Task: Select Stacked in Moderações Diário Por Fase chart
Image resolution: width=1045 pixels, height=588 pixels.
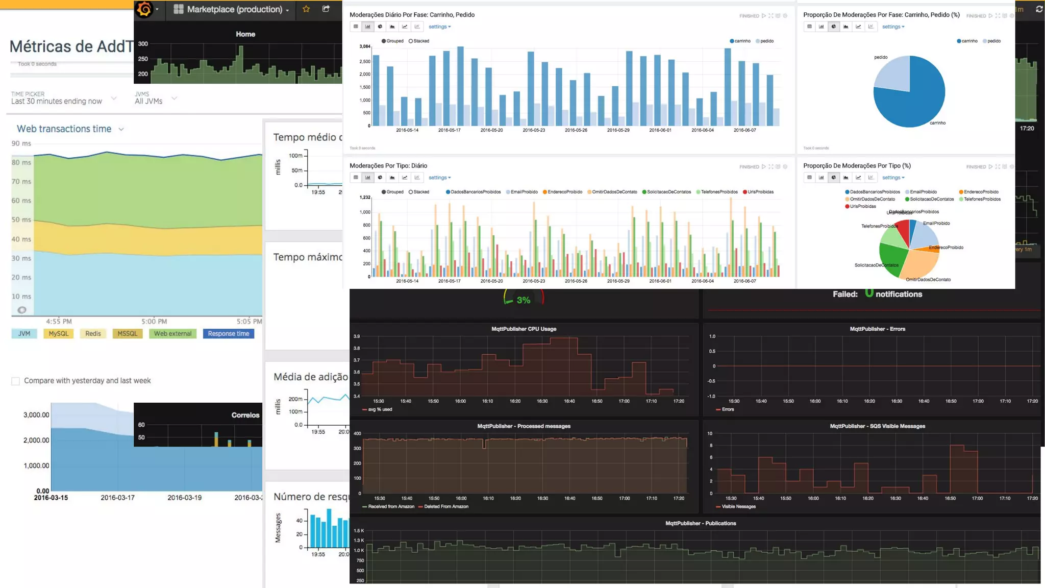Action: (x=411, y=41)
